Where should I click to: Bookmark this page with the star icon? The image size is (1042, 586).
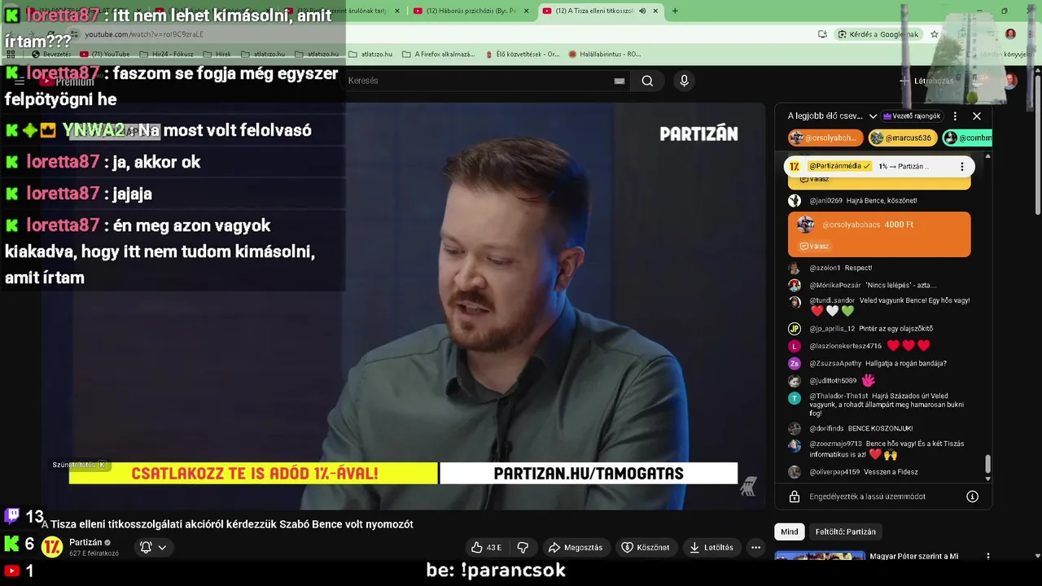point(935,34)
